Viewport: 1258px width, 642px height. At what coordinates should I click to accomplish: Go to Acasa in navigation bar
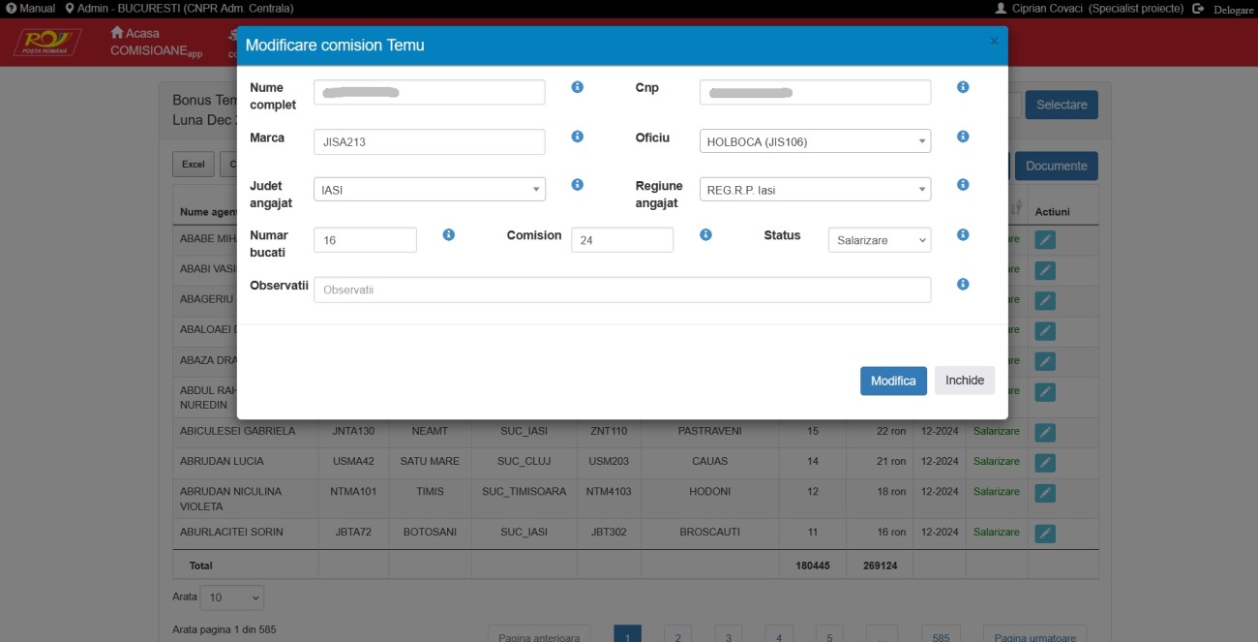point(135,33)
